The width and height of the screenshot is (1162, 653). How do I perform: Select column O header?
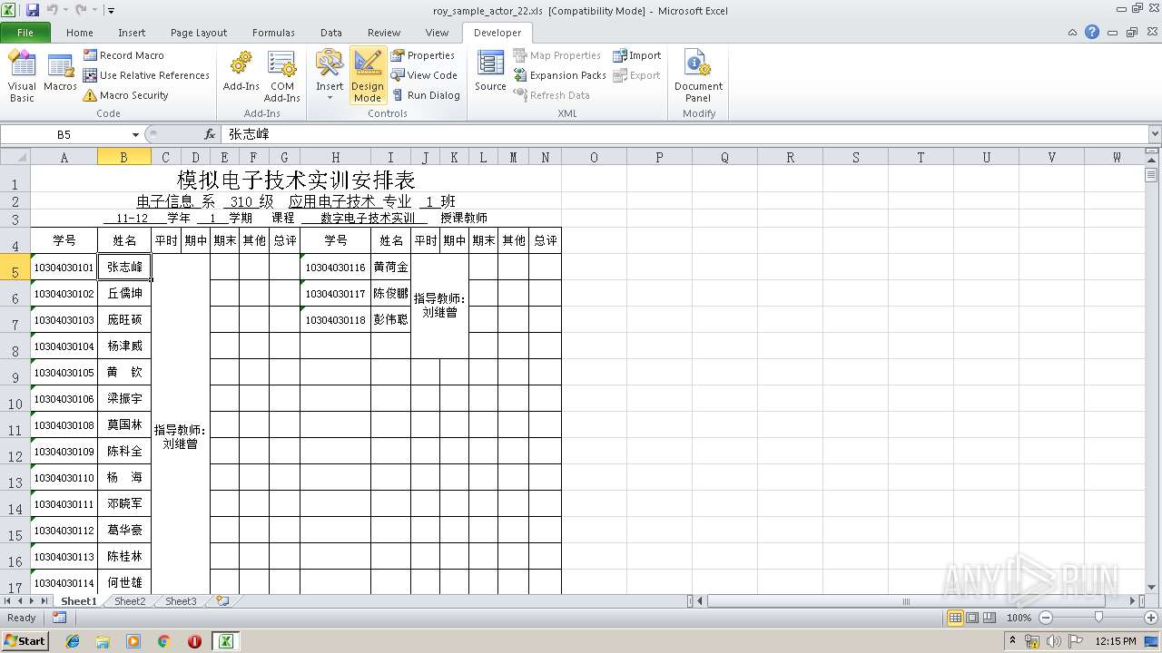click(594, 157)
